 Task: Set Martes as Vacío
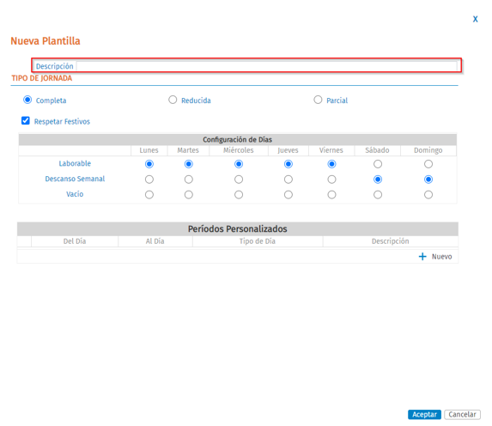coord(188,195)
